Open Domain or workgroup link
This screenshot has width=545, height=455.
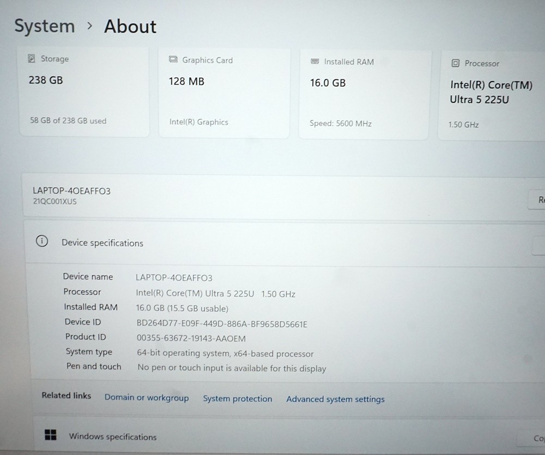pos(147,397)
